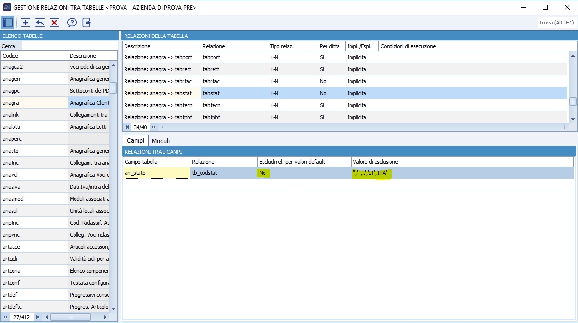This screenshot has width=578, height=323.
Task: Click the red X delete row icon
Action: click(x=54, y=23)
